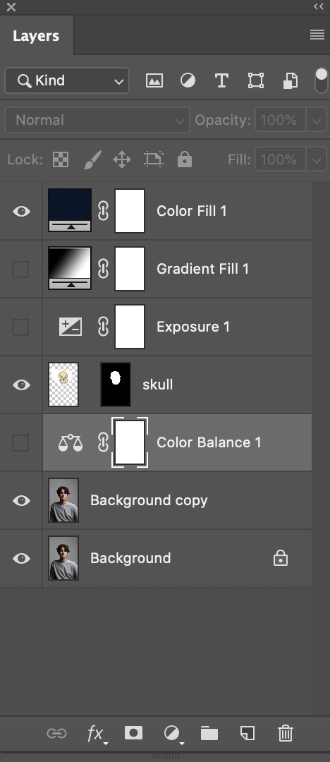The width and height of the screenshot is (330, 762).
Task: Delete layer trash icon
Action: [286, 733]
